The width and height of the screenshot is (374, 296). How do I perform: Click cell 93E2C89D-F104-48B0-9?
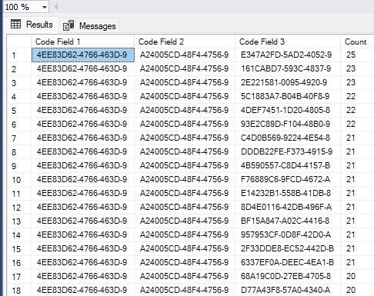pyautogui.click(x=288, y=124)
